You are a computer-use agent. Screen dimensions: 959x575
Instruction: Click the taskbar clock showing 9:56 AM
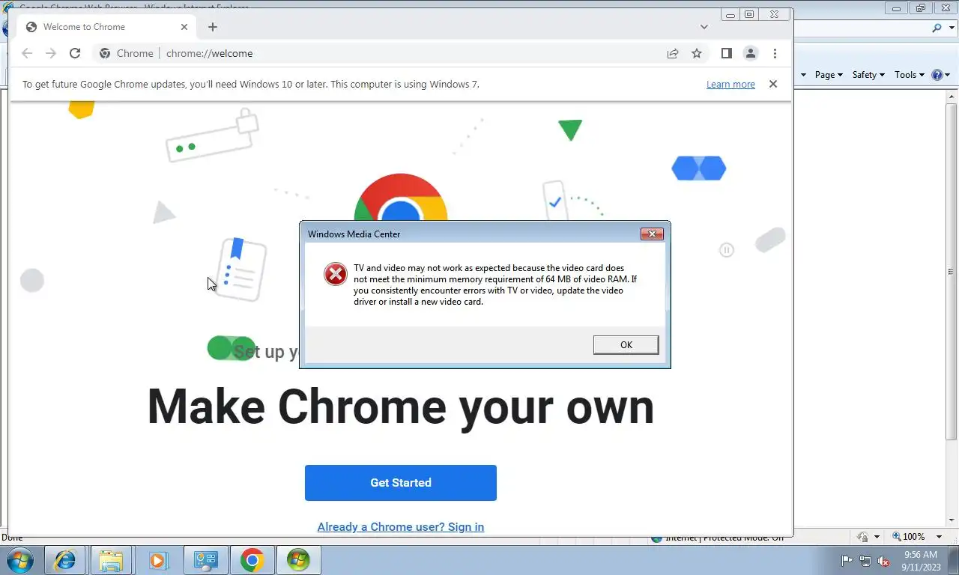pyautogui.click(x=919, y=560)
